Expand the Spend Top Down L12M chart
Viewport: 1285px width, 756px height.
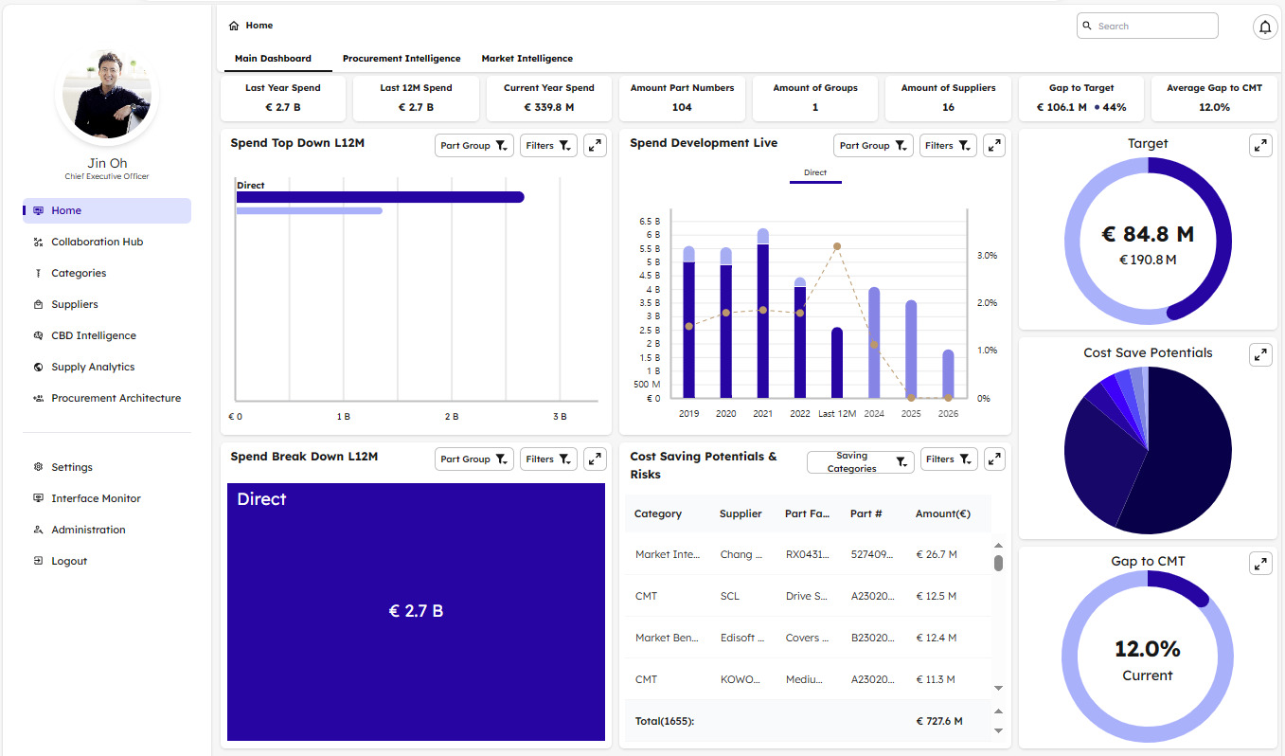click(x=595, y=146)
